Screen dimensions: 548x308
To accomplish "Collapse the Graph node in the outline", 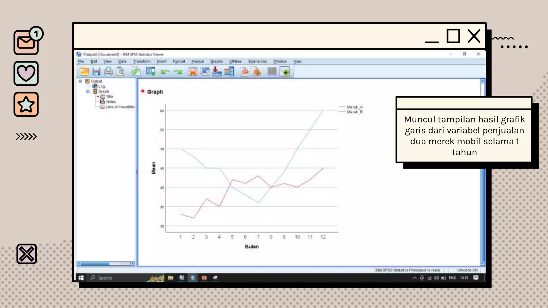I will 88,91.
